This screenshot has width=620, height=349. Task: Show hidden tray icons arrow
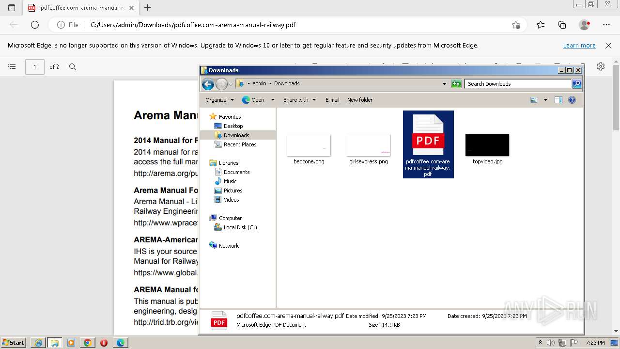541,342
